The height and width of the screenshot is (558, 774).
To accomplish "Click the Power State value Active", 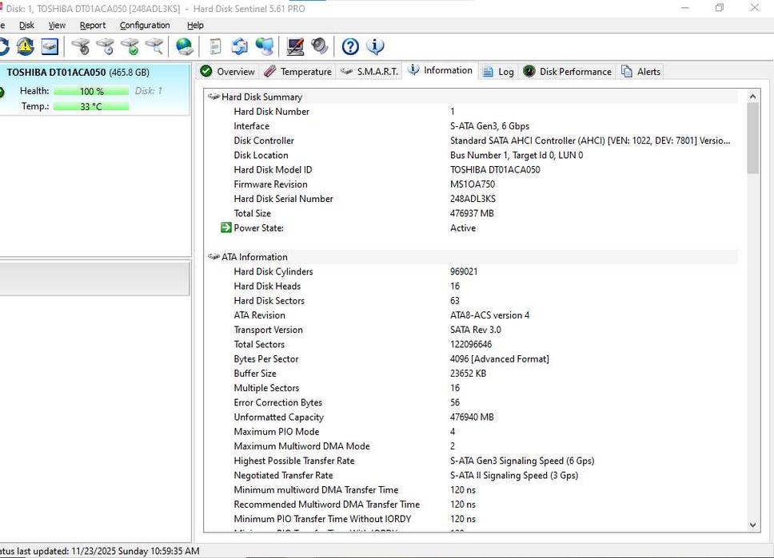I will click(463, 228).
